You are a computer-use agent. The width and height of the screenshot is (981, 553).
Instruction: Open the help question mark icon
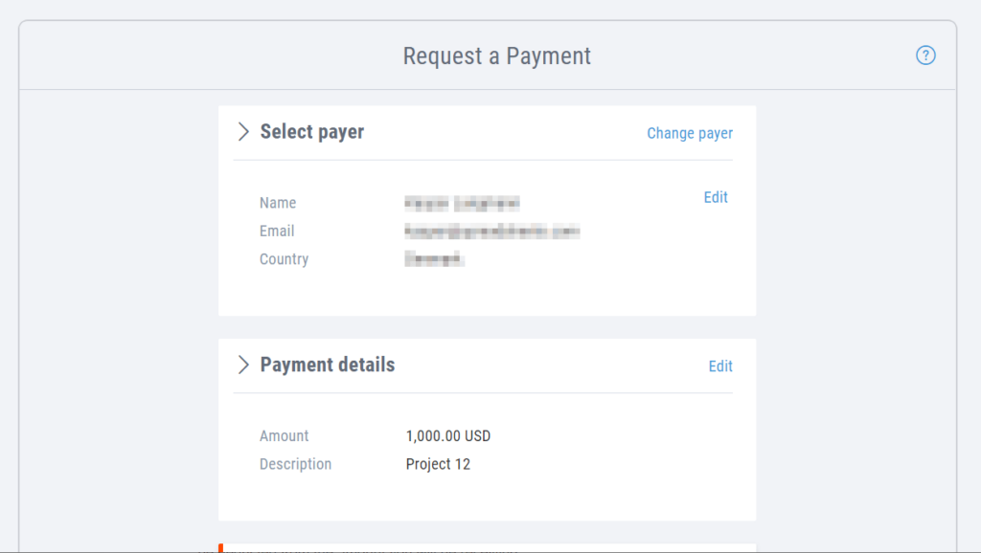pyautogui.click(x=925, y=55)
